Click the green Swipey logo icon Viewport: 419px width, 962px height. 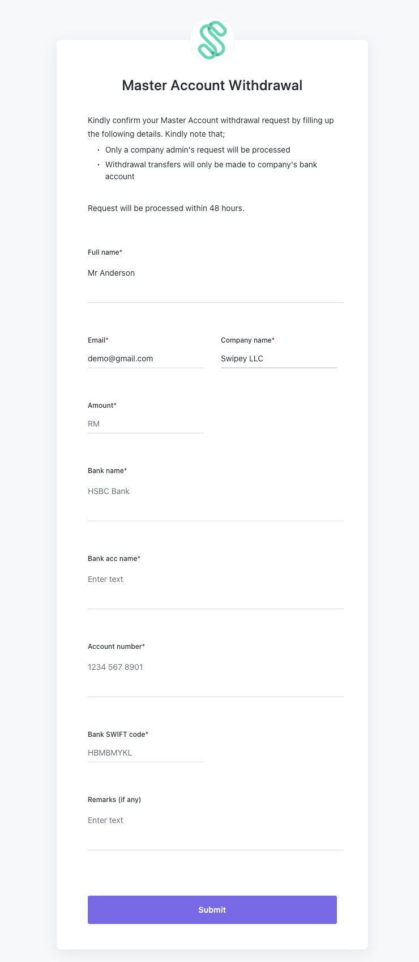212,40
